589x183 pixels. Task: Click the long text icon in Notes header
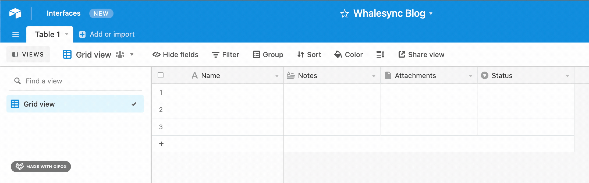tap(291, 75)
